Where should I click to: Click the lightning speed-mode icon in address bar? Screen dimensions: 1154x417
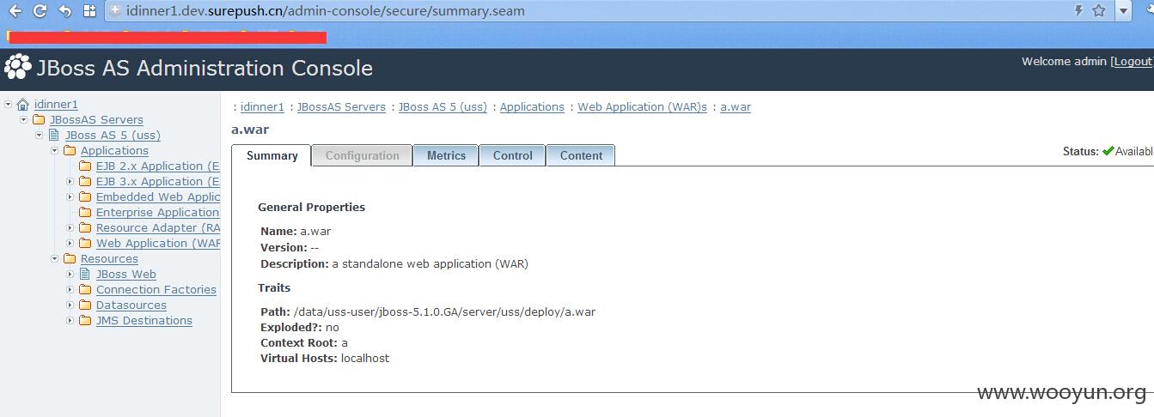pos(1079,11)
